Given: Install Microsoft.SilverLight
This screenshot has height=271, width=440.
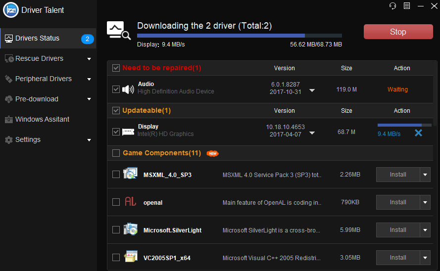Looking at the screenshot, I should 398,230.
